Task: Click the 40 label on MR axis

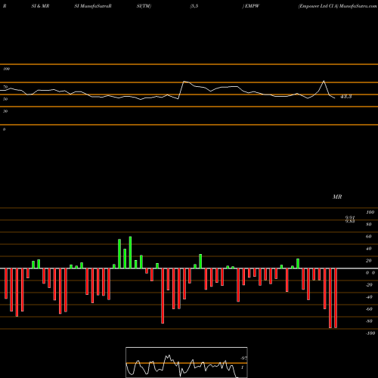Action: tap(369, 249)
